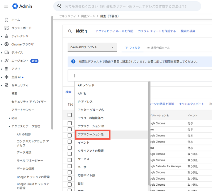The image size is (212, 191).
Task: Click the 生成 AI sparkle icon
Action: (x=6, y=77)
